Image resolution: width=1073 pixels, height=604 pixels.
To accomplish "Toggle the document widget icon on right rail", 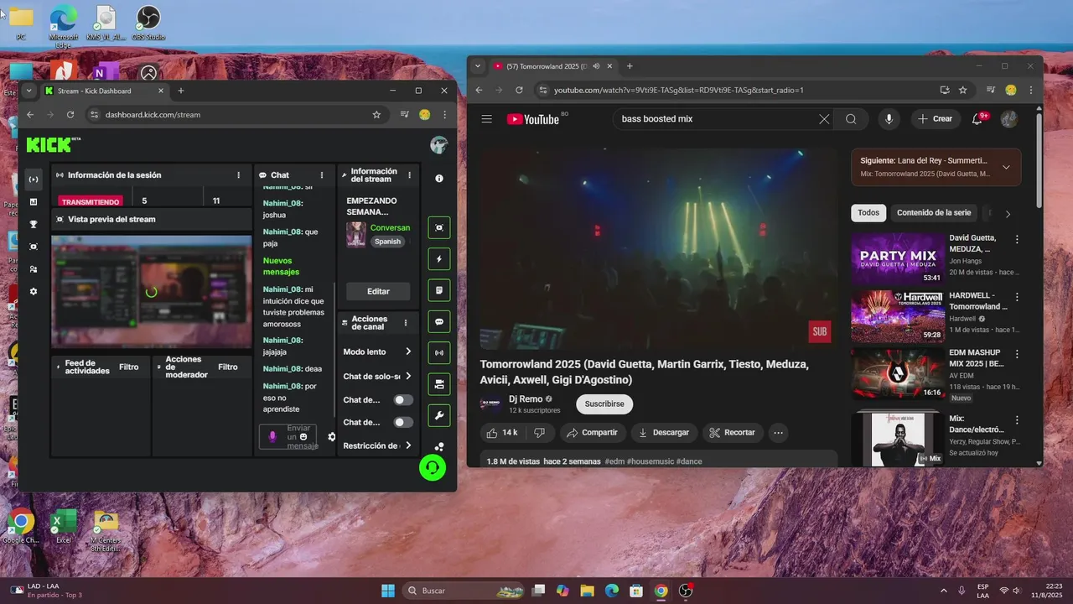I will pos(438,290).
